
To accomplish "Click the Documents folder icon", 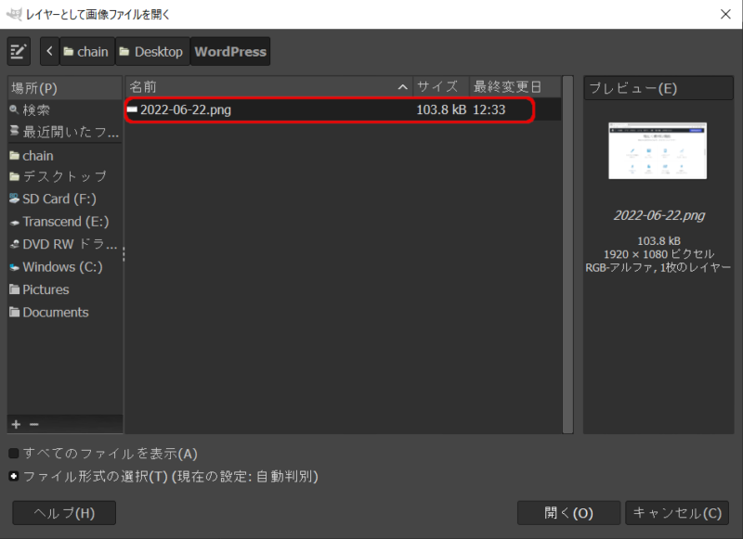I will [x=14, y=312].
